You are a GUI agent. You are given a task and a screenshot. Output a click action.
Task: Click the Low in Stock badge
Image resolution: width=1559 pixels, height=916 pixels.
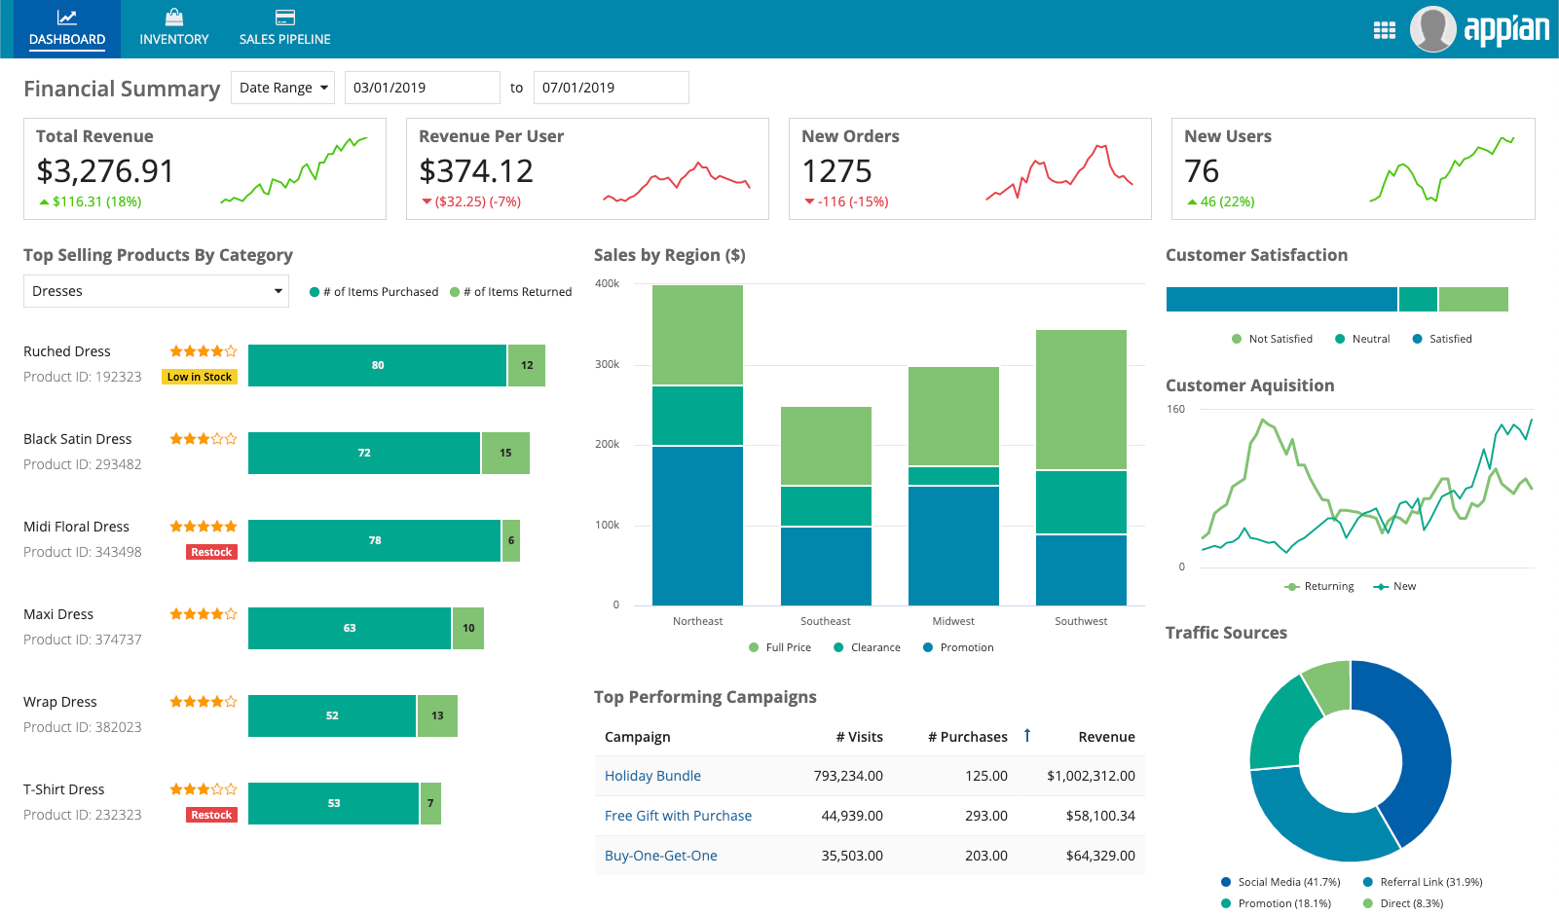[200, 377]
